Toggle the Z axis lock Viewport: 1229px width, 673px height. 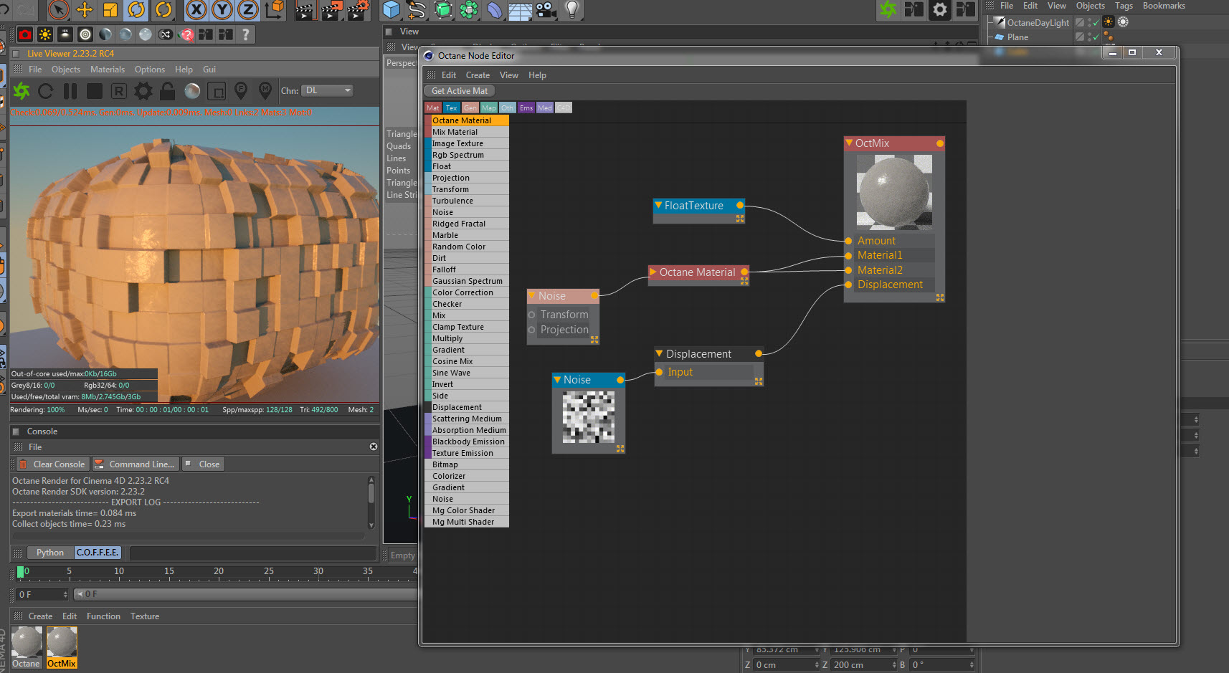tap(248, 9)
